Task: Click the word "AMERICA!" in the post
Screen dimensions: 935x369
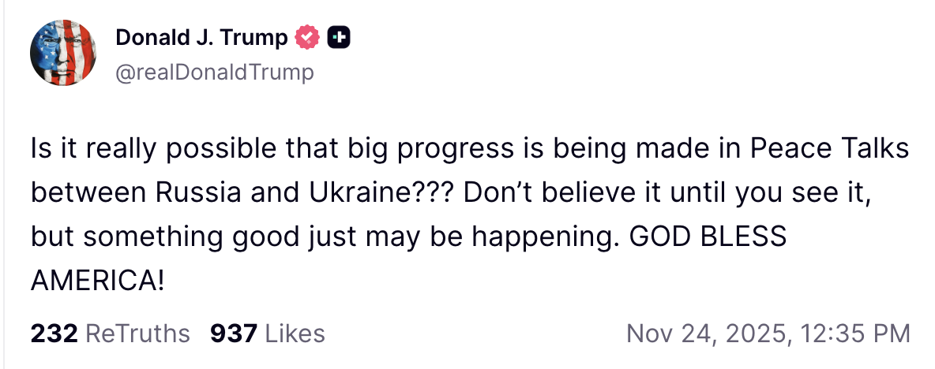Action: tap(97, 280)
